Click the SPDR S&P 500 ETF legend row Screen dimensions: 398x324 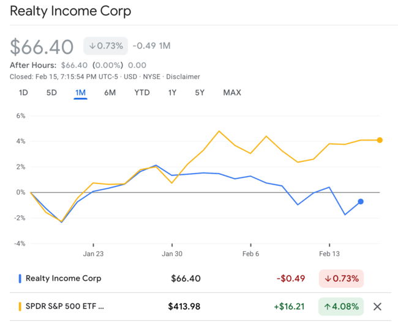(x=200, y=306)
